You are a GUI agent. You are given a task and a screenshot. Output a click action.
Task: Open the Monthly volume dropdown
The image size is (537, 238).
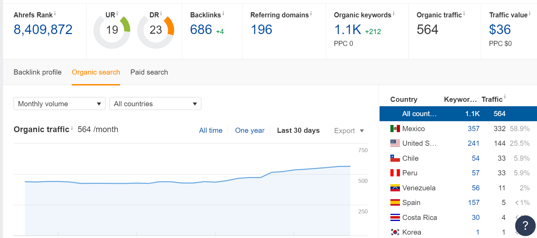(x=60, y=104)
